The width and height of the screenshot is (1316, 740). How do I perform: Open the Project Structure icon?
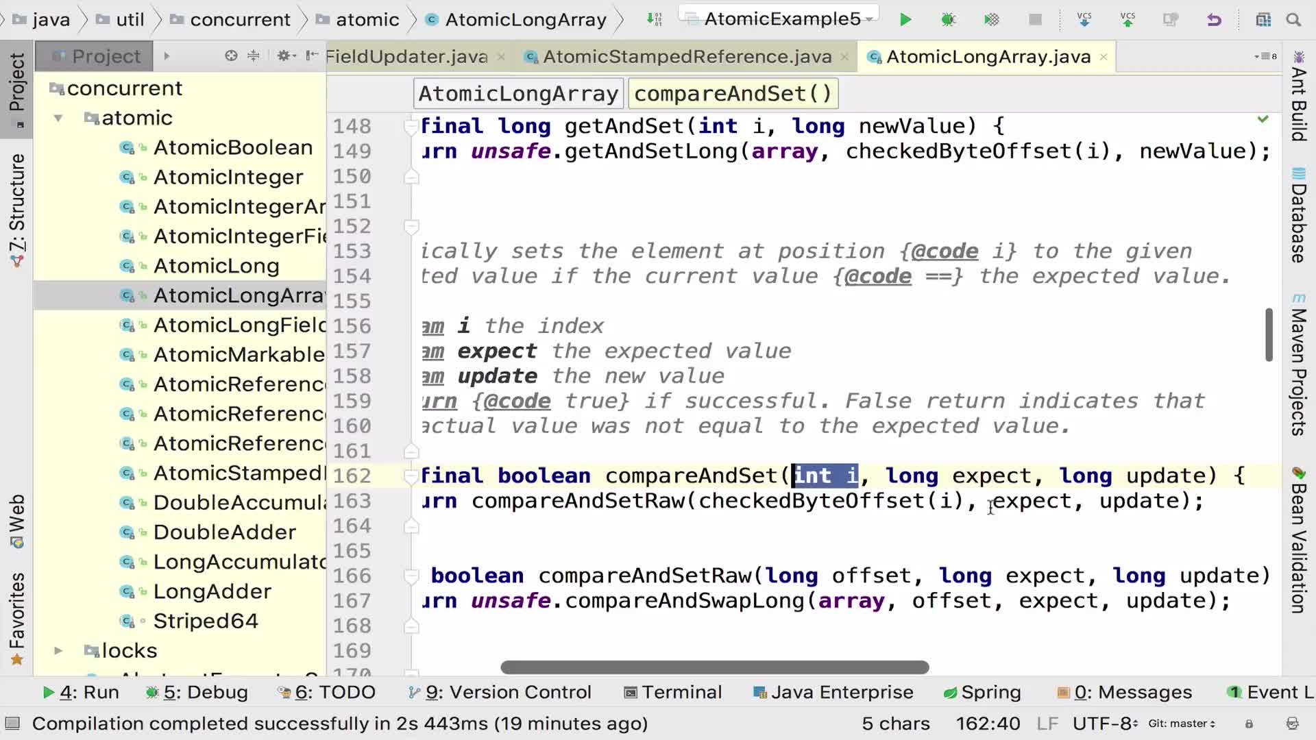click(1263, 20)
